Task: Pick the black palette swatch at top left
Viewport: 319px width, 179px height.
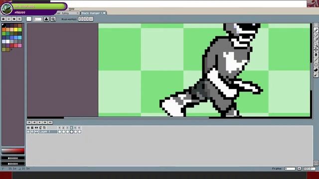Action: tap(4, 25)
